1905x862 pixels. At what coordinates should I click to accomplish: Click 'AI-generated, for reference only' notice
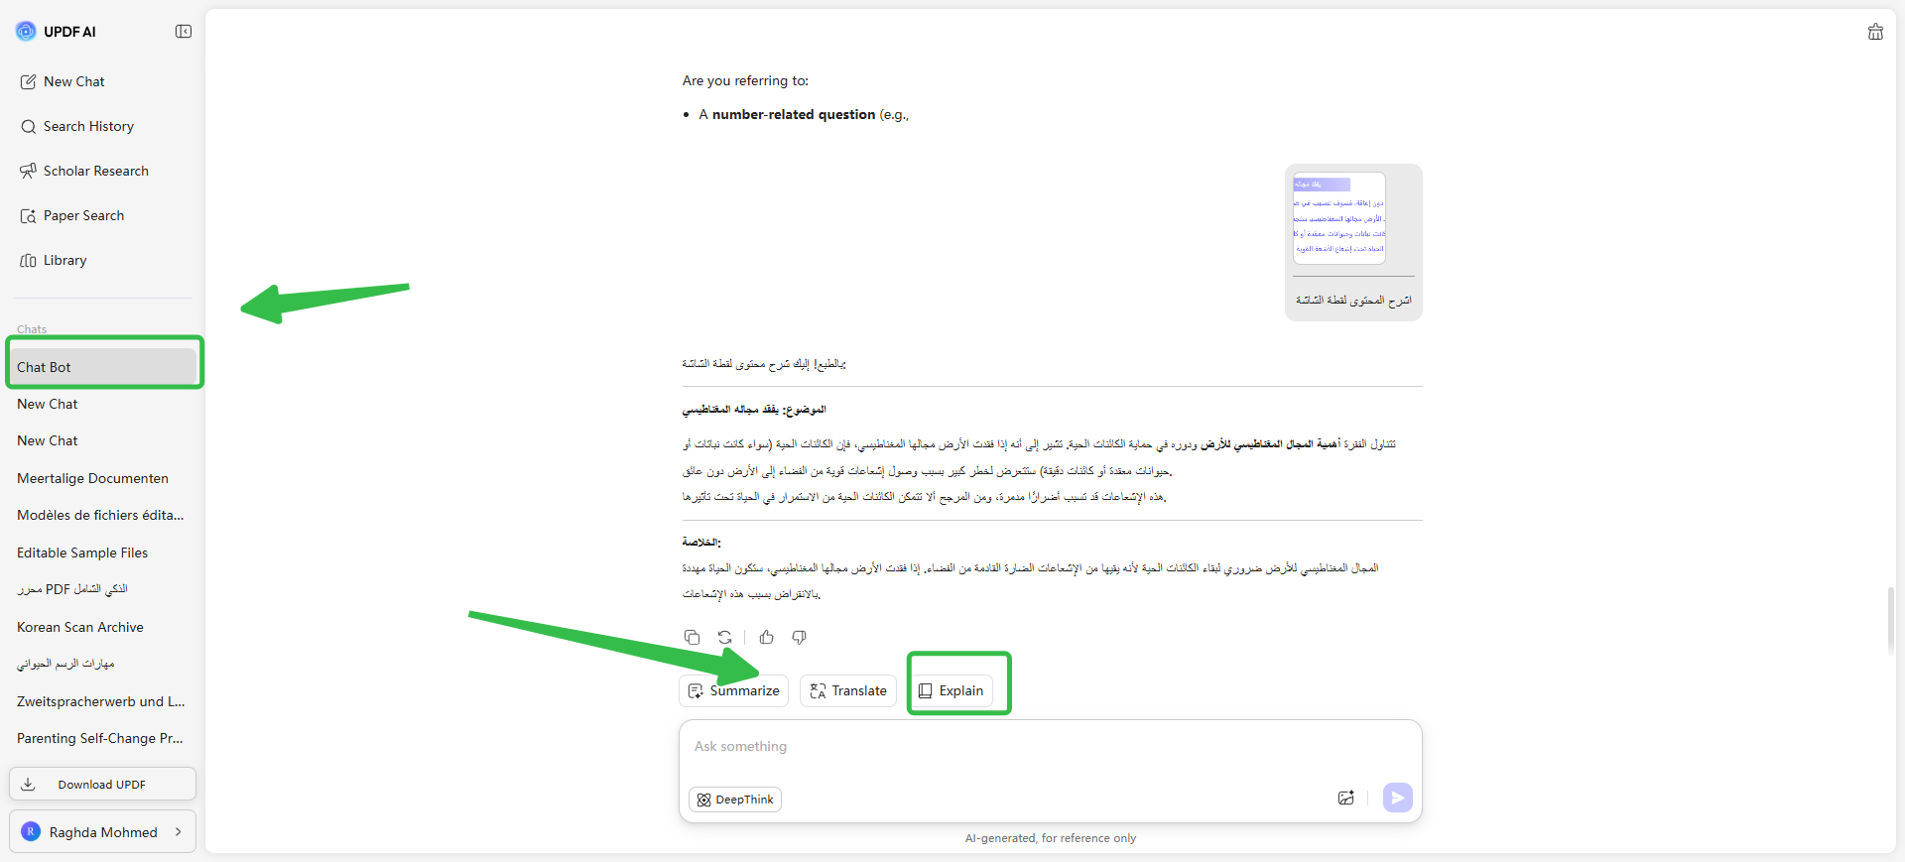tap(1051, 838)
